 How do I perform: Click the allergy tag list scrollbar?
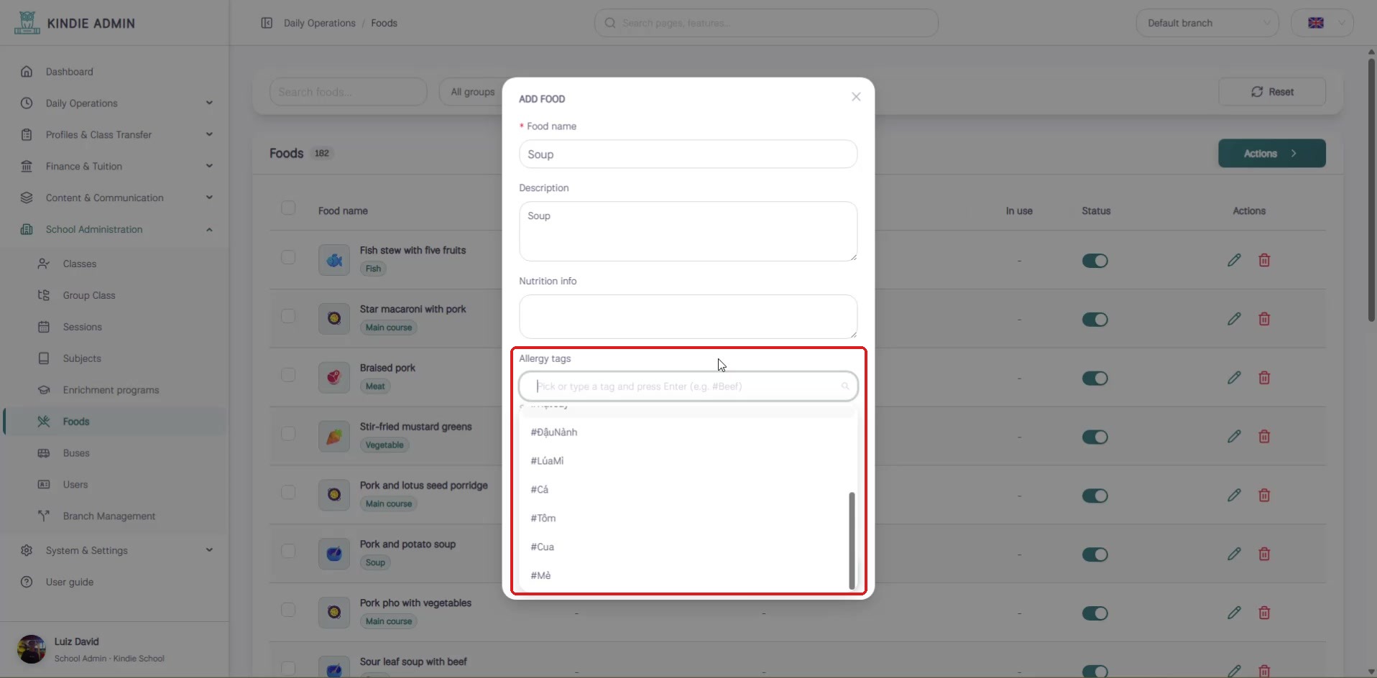pos(852,540)
